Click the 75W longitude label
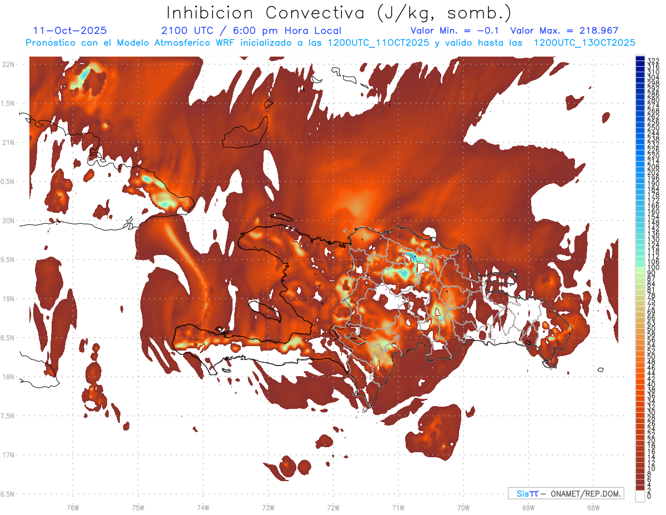 [138, 507]
